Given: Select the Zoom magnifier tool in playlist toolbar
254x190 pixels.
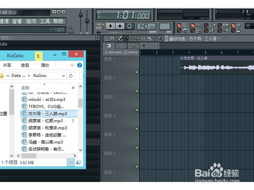Looking at the screenshot, I should (160, 38).
